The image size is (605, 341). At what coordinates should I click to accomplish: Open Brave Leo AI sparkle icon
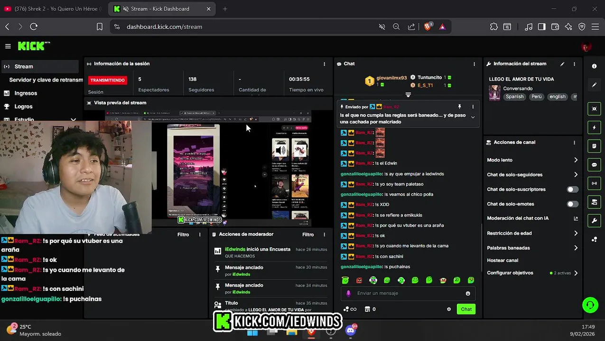(568, 27)
